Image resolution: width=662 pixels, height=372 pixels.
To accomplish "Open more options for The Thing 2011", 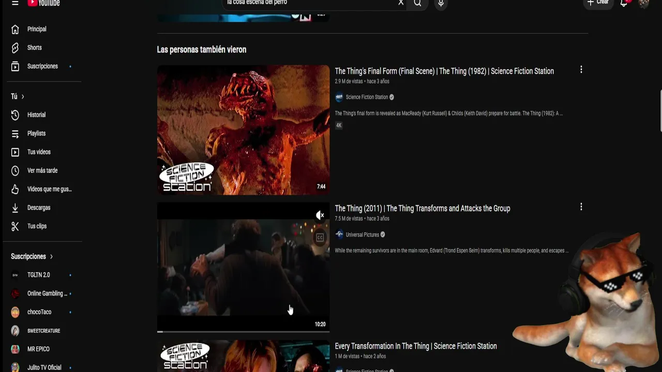I will pyautogui.click(x=581, y=207).
